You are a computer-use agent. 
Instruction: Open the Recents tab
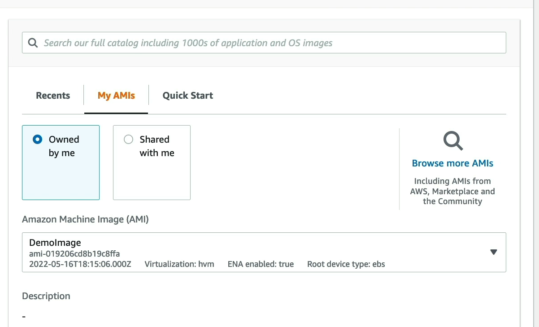[x=53, y=96]
